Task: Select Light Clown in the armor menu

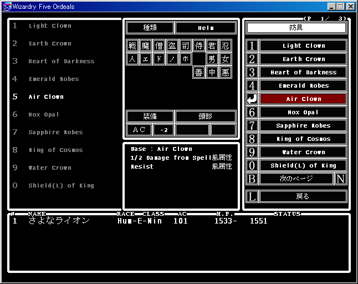Action: pyautogui.click(x=303, y=45)
